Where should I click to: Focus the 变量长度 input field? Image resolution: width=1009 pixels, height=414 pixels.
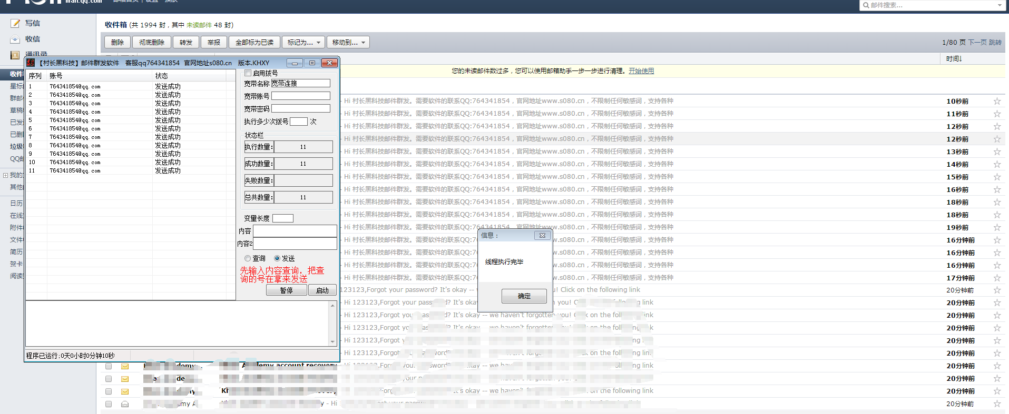coord(283,218)
